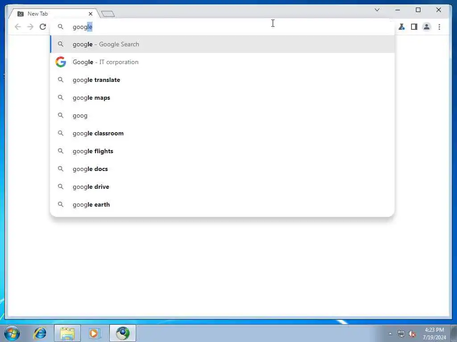
Task: Click the browser Back arrow
Action: 18,27
